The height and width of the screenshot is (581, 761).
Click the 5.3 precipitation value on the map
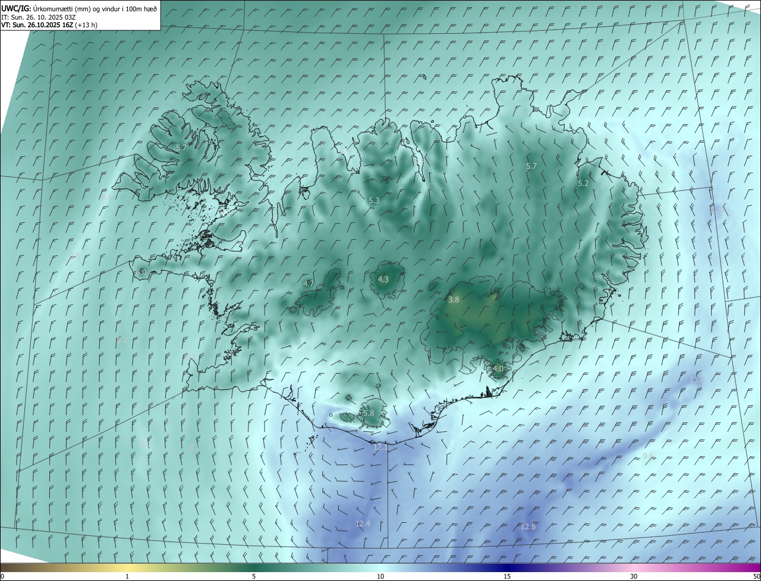374,201
